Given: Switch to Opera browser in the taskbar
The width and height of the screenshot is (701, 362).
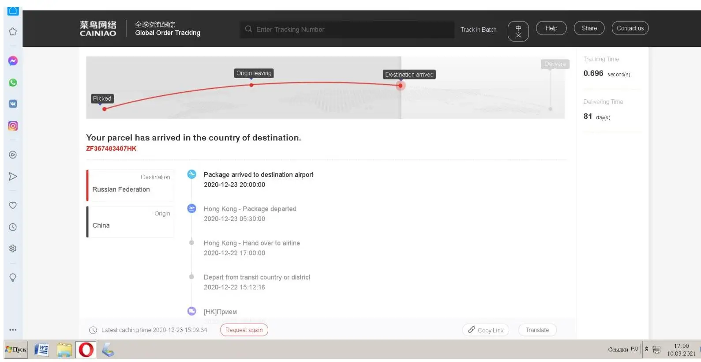Looking at the screenshot, I should tap(86, 350).
